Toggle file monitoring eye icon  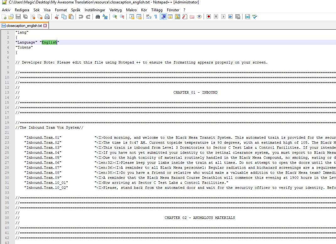(x=199, y=17)
